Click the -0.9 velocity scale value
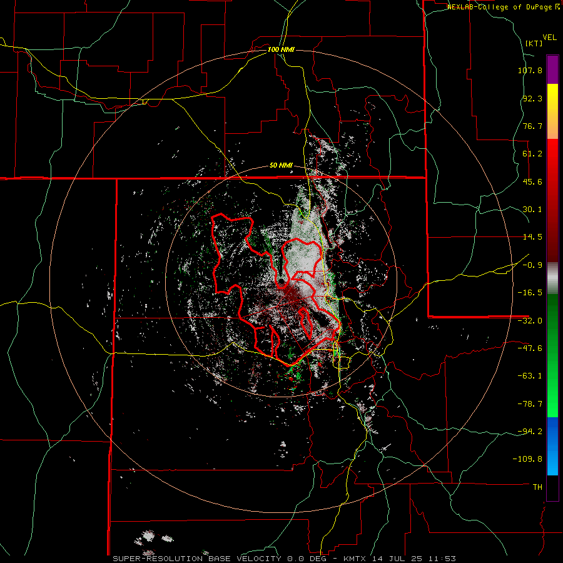Screen dimensions: 563x563 click(532, 265)
